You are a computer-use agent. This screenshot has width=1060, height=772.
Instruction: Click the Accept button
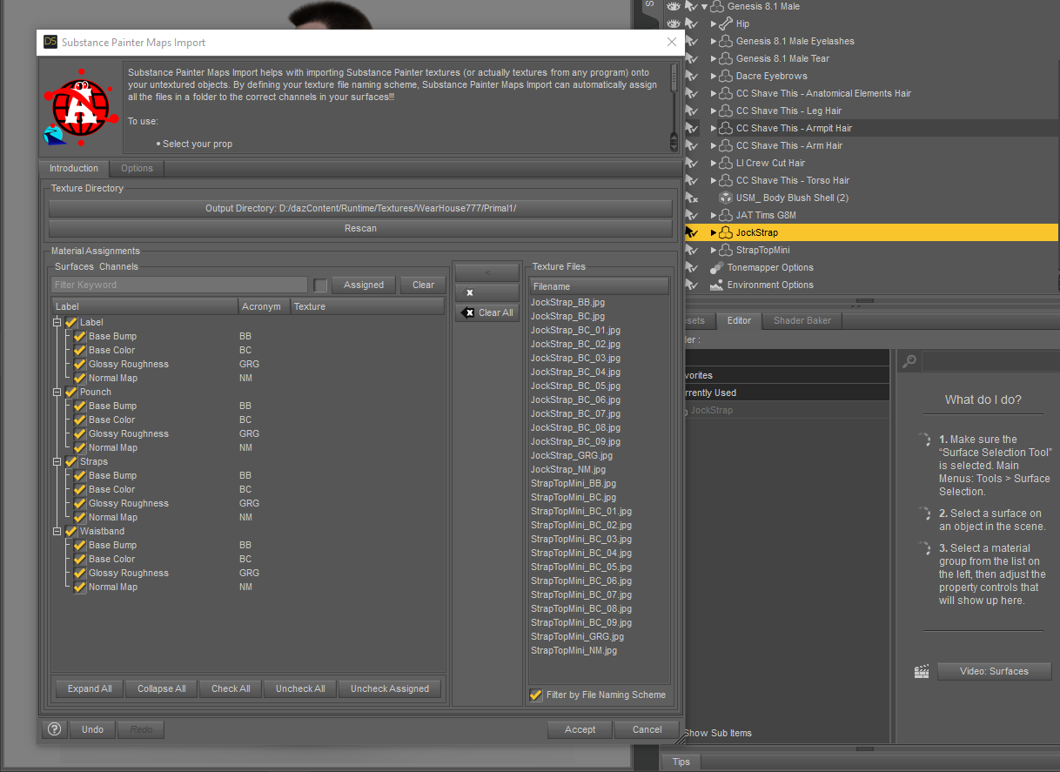(580, 729)
